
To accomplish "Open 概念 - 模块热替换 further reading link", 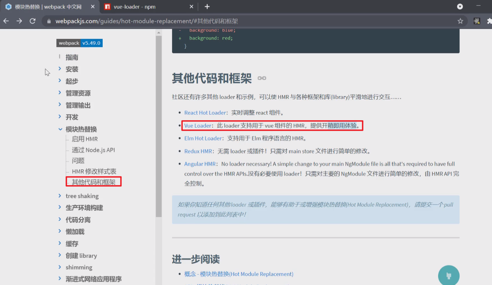I will coord(239,274).
